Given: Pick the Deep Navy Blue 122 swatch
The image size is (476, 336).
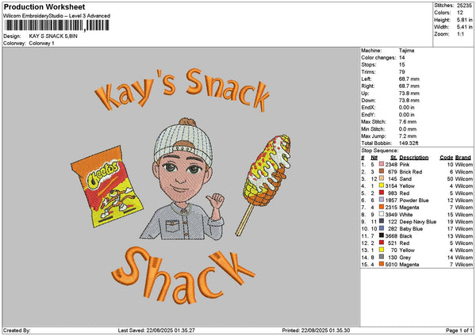Looking at the screenshot, I should [382, 221].
